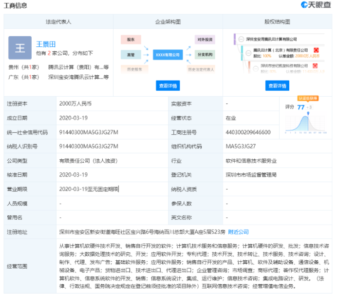Collapse the 腾讯云计算(北京)有限责任公司 node in the equity tree
337x294 pixels.
coord(248,53)
